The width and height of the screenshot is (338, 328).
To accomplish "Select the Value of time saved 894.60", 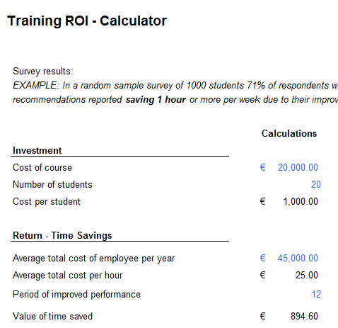I will tap(304, 316).
